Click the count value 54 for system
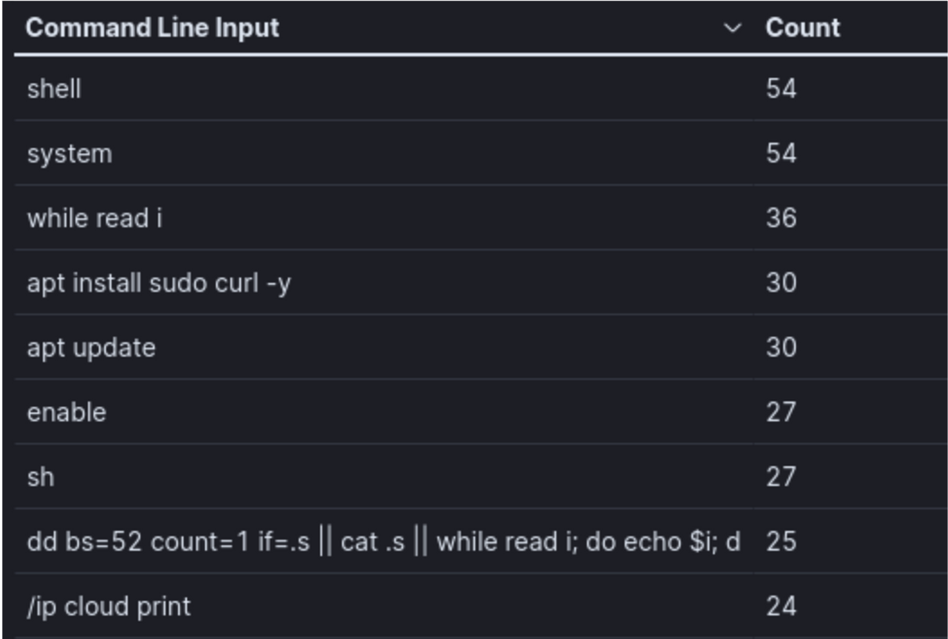 tap(781, 153)
